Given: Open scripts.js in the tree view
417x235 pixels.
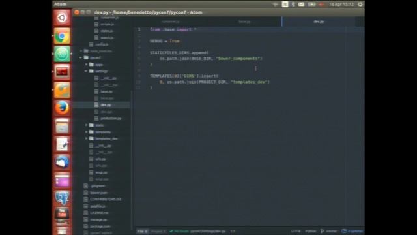Looking at the screenshot, I should point(107,24).
